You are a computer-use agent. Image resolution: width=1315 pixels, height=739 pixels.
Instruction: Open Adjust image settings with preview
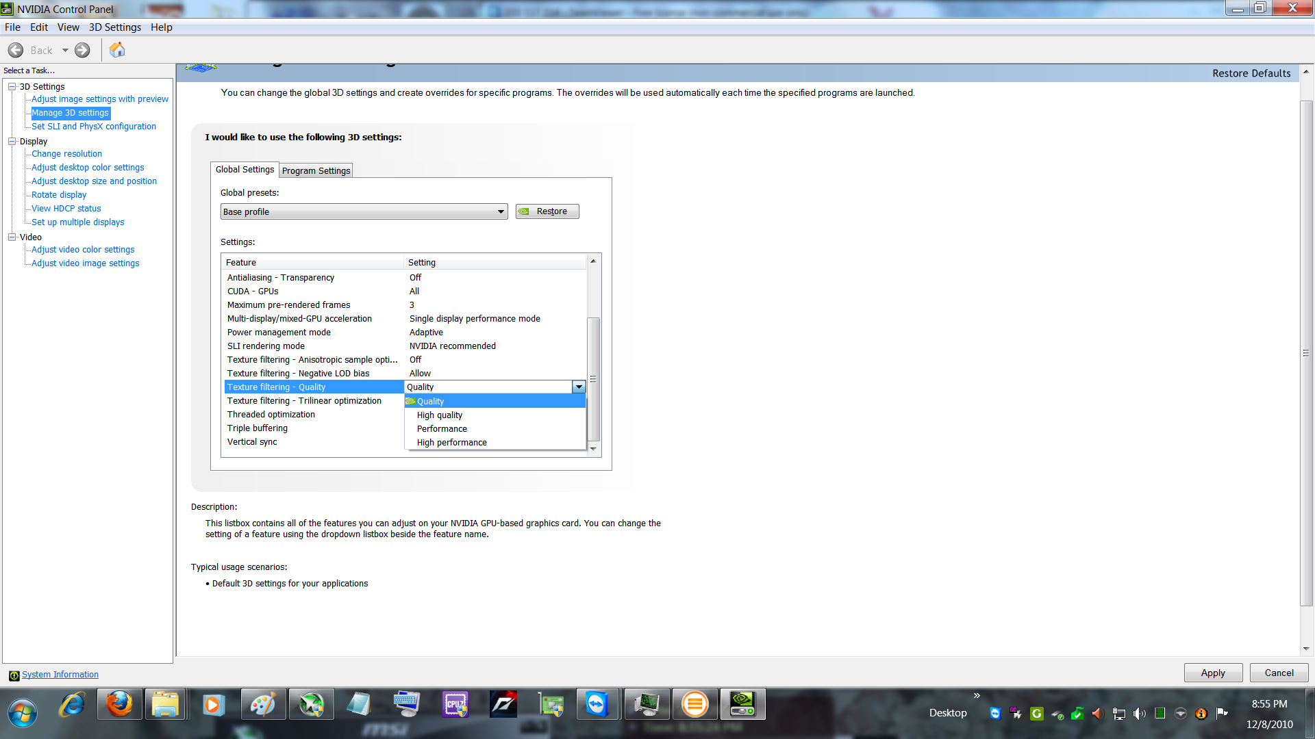pos(100,99)
